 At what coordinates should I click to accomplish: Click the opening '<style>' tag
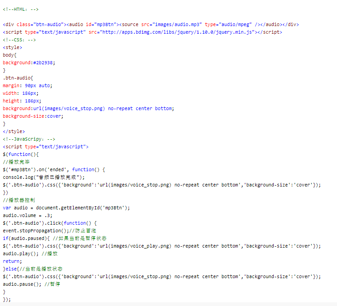pyautogui.click(x=13, y=48)
